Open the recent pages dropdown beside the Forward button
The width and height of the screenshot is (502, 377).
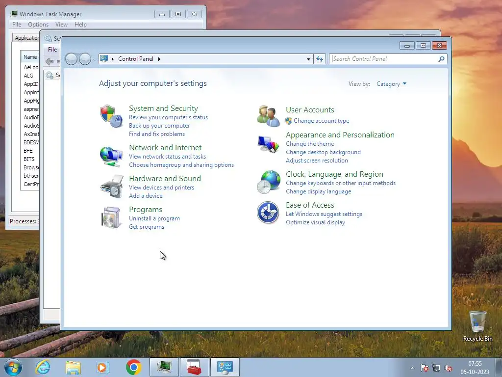coord(95,59)
